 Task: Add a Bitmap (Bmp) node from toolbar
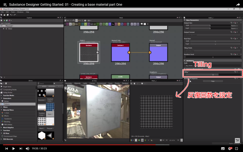point(67,24)
